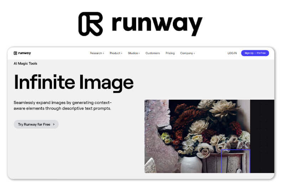This screenshot has height=188, width=285.
Task: Open the Studios dropdown
Action: [x=134, y=53]
